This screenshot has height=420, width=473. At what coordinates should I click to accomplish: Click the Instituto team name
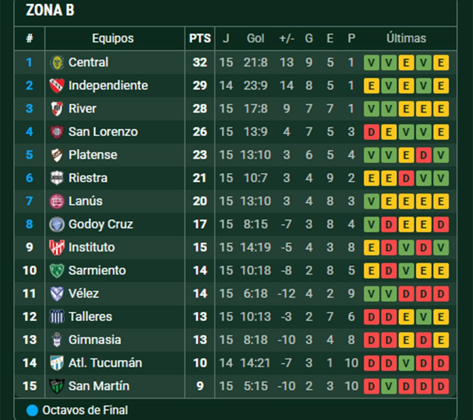point(91,247)
